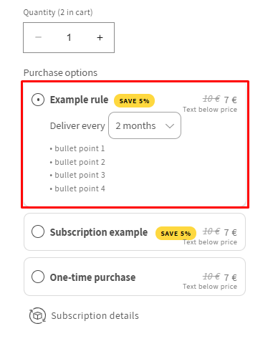Image resolution: width=278 pixels, height=349 pixels.
Task: Click SAVE 5% badge on Subscription example
Action: (176, 234)
